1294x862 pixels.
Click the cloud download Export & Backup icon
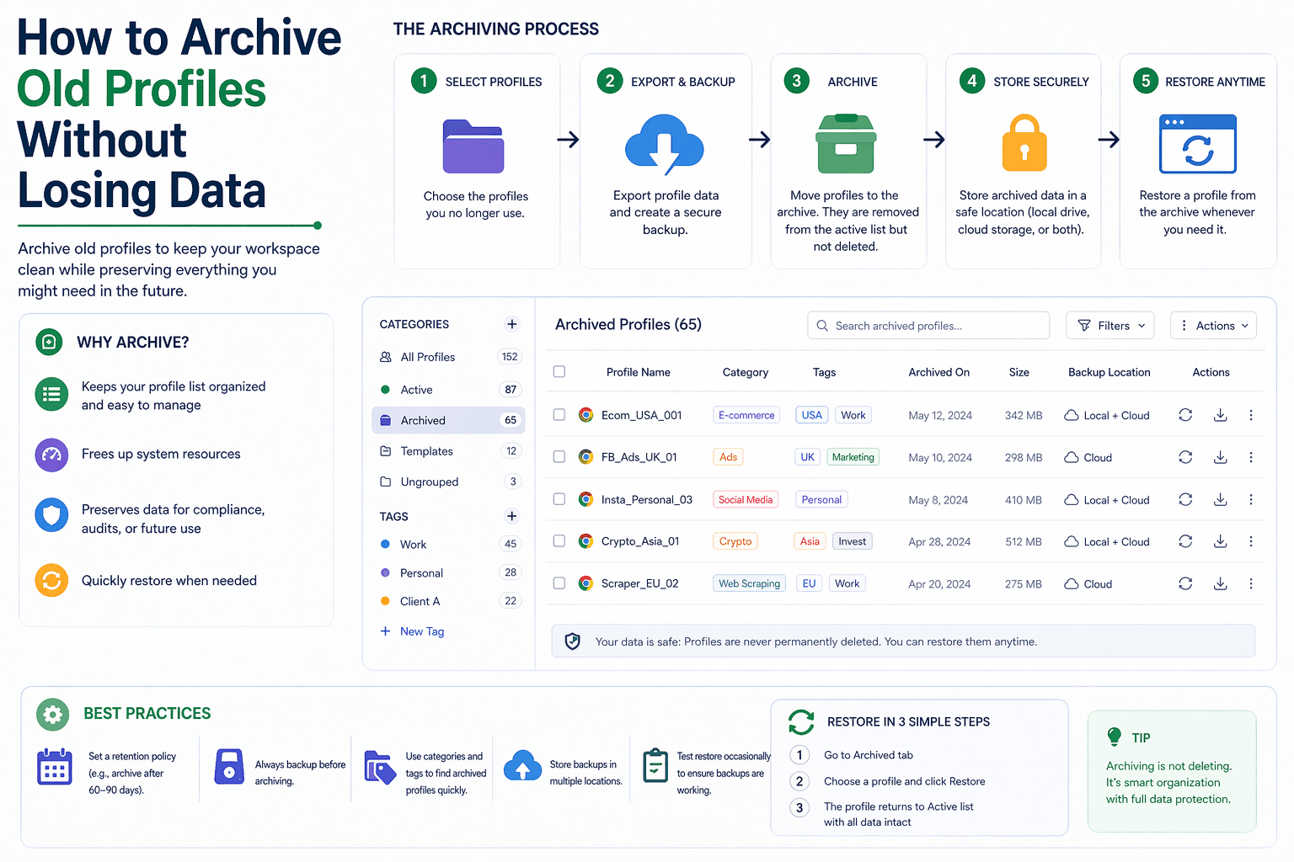[665, 144]
